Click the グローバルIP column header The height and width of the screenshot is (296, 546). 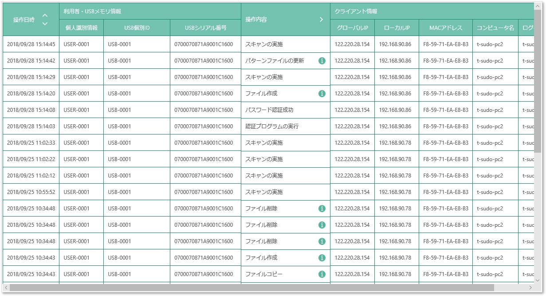pyautogui.click(x=352, y=28)
